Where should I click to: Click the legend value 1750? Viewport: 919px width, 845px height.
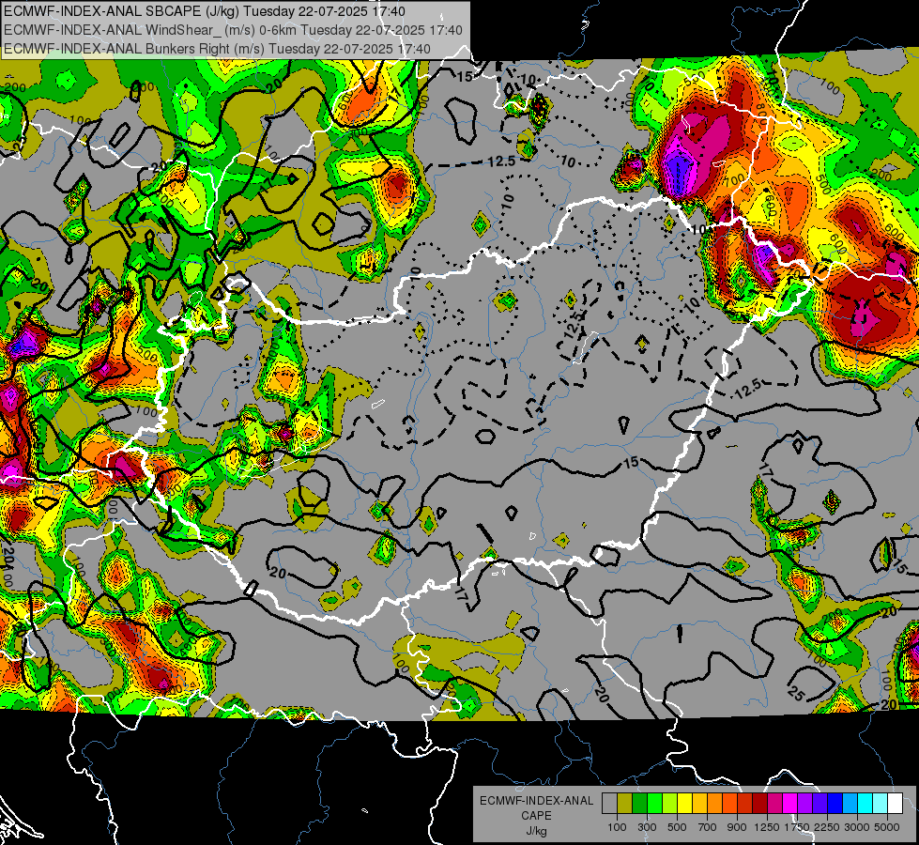797,827
